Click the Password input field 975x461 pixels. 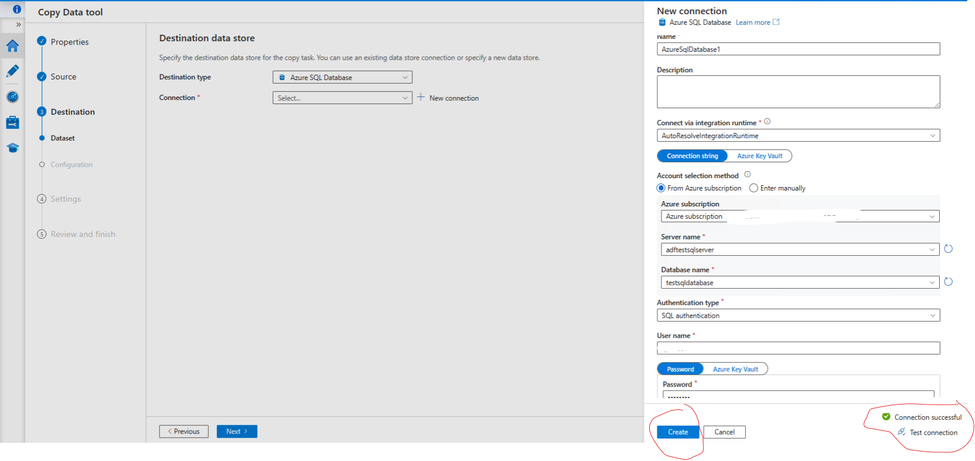(x=798, y=395)
